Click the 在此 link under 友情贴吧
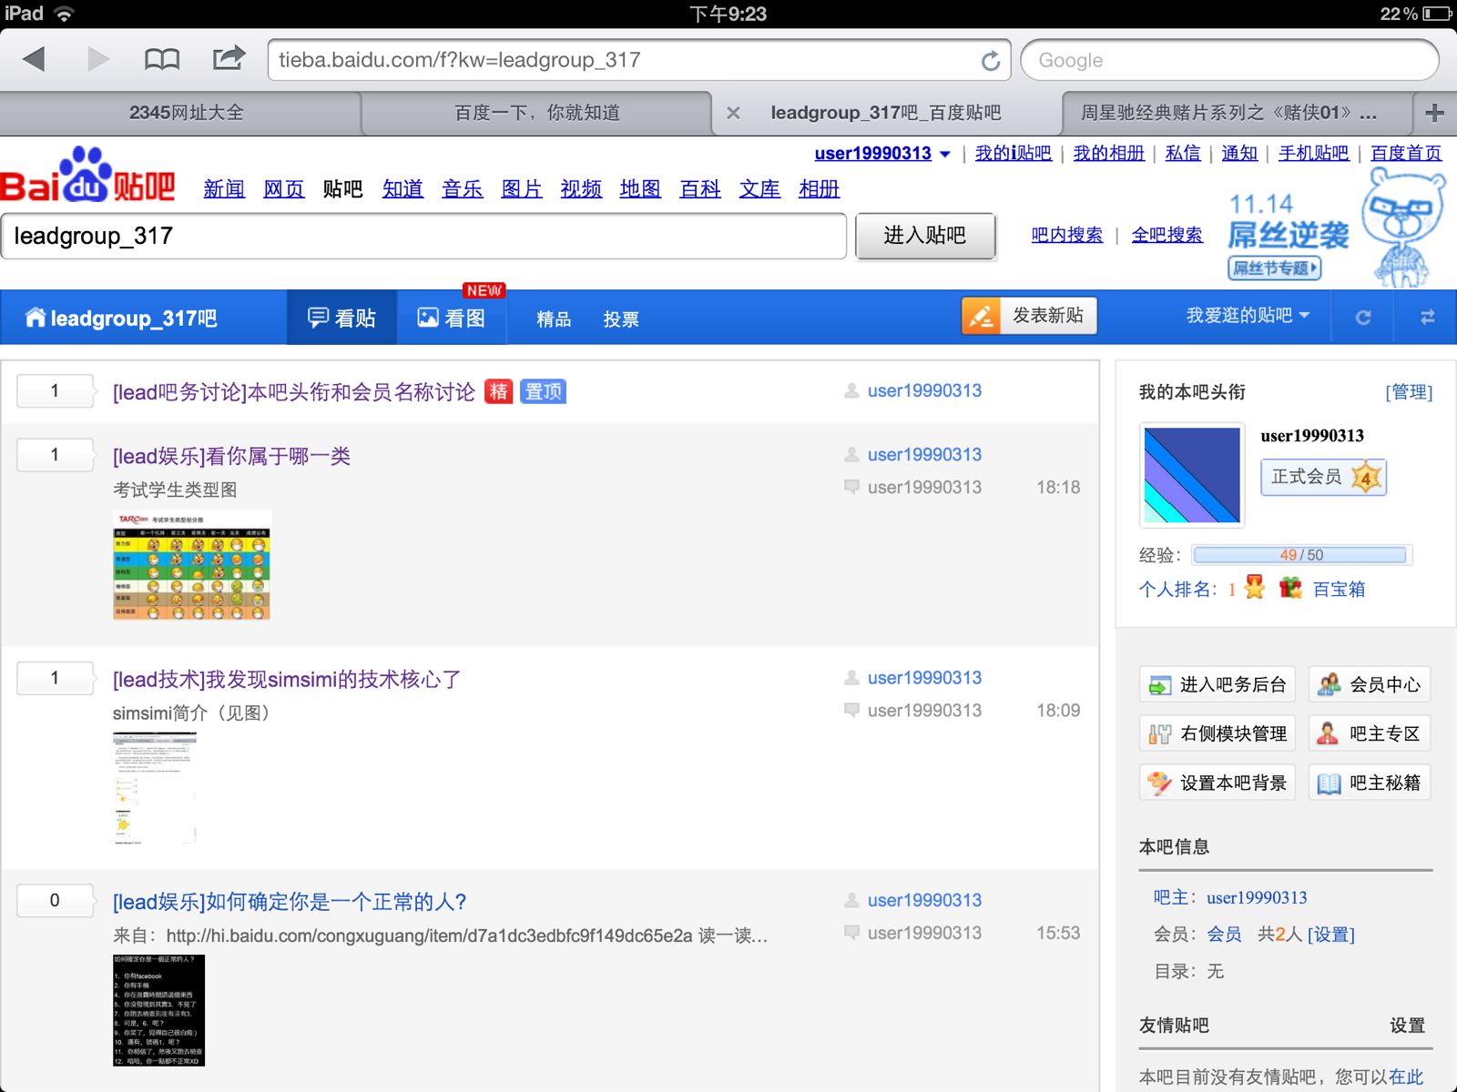 point(1406,1077)
